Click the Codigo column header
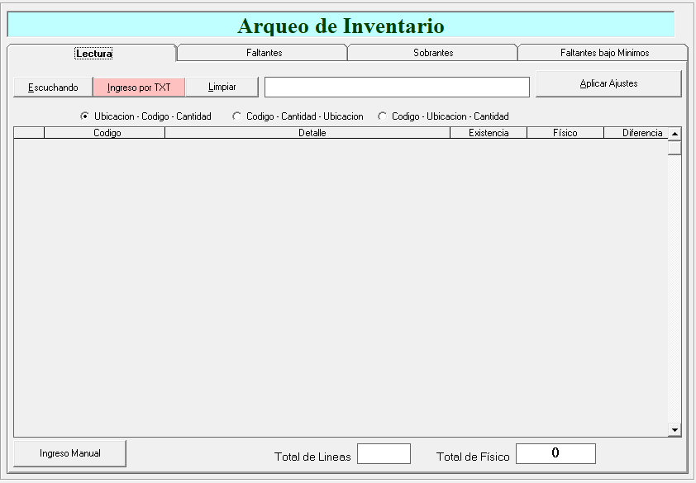Viewport: 696px width, 483px height. coord(107,133)
